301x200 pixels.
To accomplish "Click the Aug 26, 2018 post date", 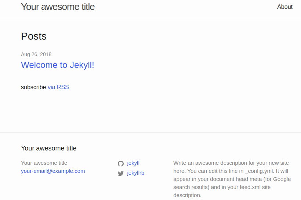I will [x=36, y=54].
